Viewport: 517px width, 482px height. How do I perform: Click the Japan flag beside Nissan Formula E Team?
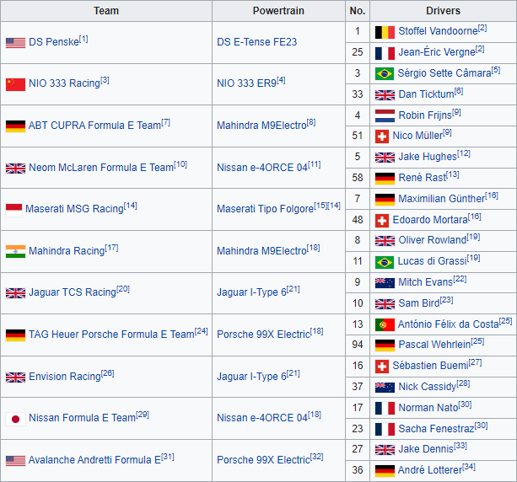pos(15,419)
